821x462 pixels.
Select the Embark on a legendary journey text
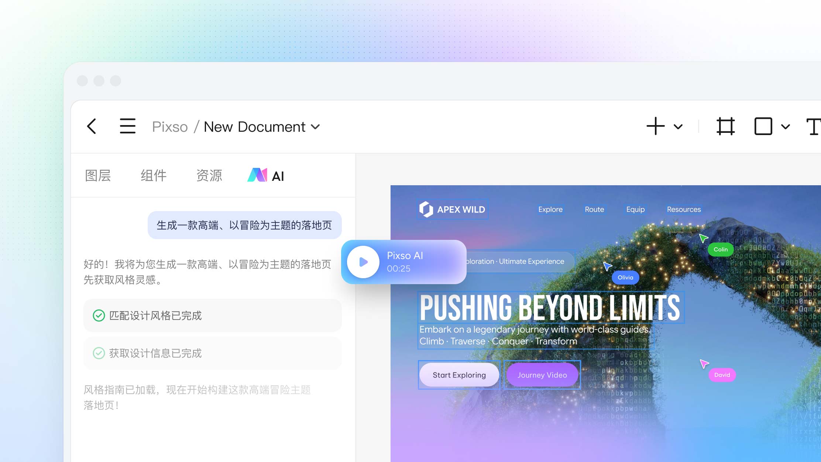point(535,335)
